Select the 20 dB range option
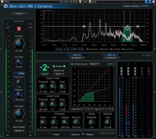Image resolution: width=156 pixels, height=139 pixels. [x=73, y=49]
